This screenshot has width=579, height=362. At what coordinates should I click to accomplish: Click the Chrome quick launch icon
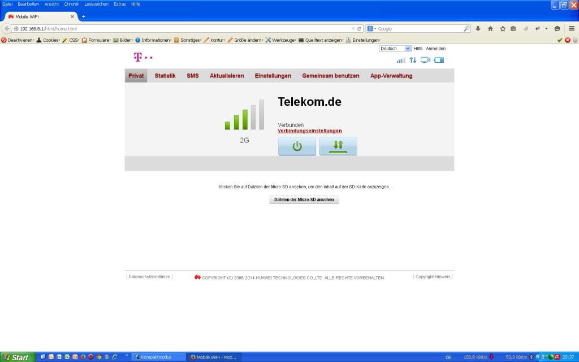99,357
